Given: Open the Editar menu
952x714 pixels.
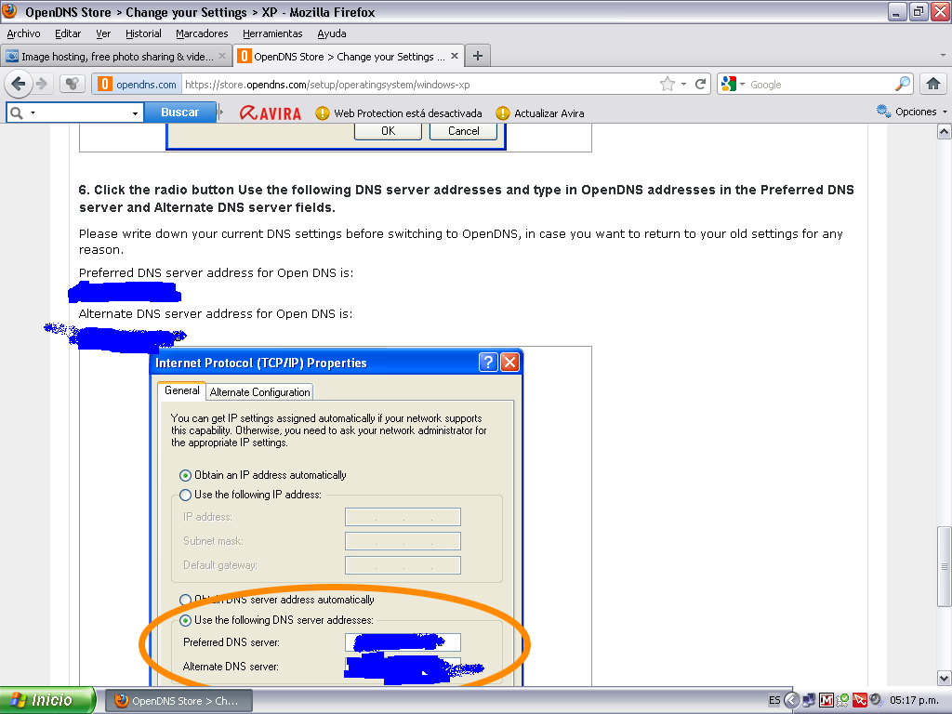Looking at the screenshot, I should tap(68, 33).
